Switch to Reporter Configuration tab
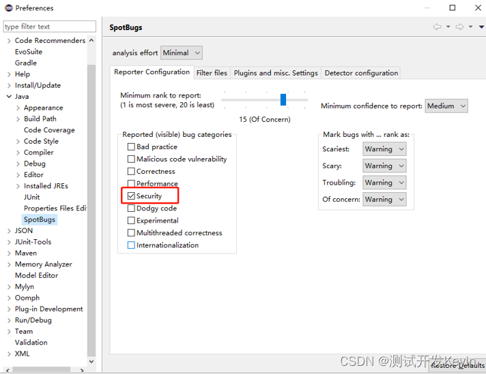 [152, 72]
